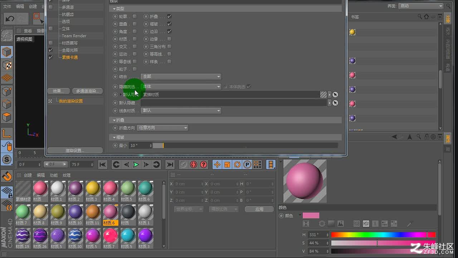The image size is (458, 258).
Task: Click the red record keyframe button
Action: pyautogui.click(x=194, y=164)
